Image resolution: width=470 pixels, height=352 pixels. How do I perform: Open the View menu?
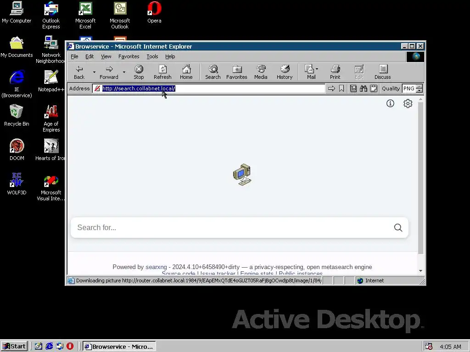click(106, 56)
